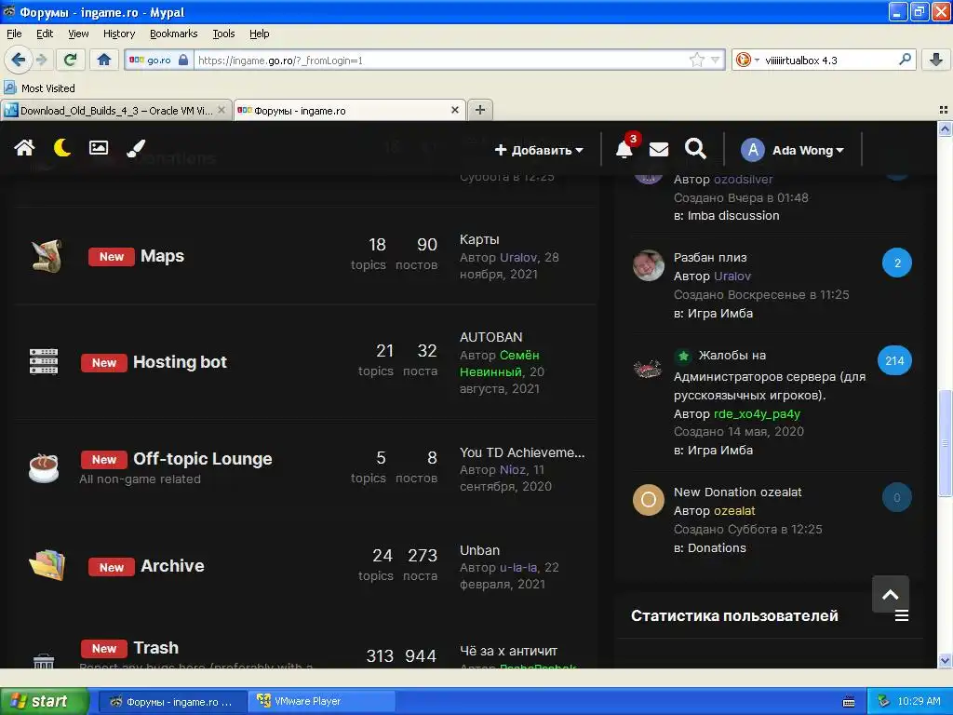Open the Maps forum link

point(162,256)
